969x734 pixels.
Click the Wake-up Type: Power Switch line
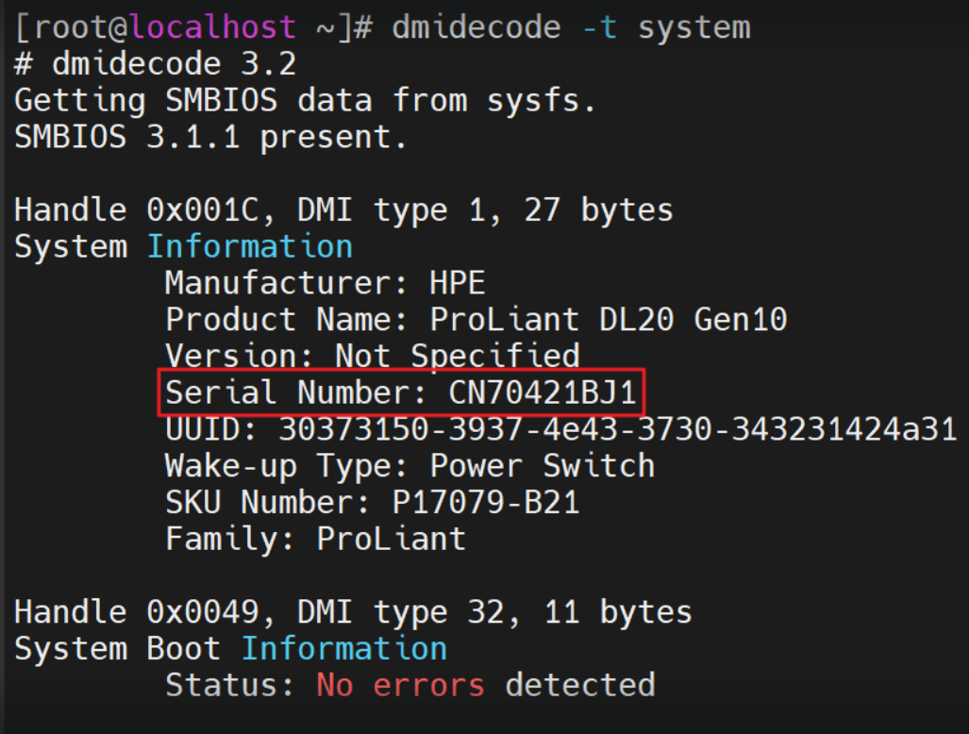click(409, 466)
